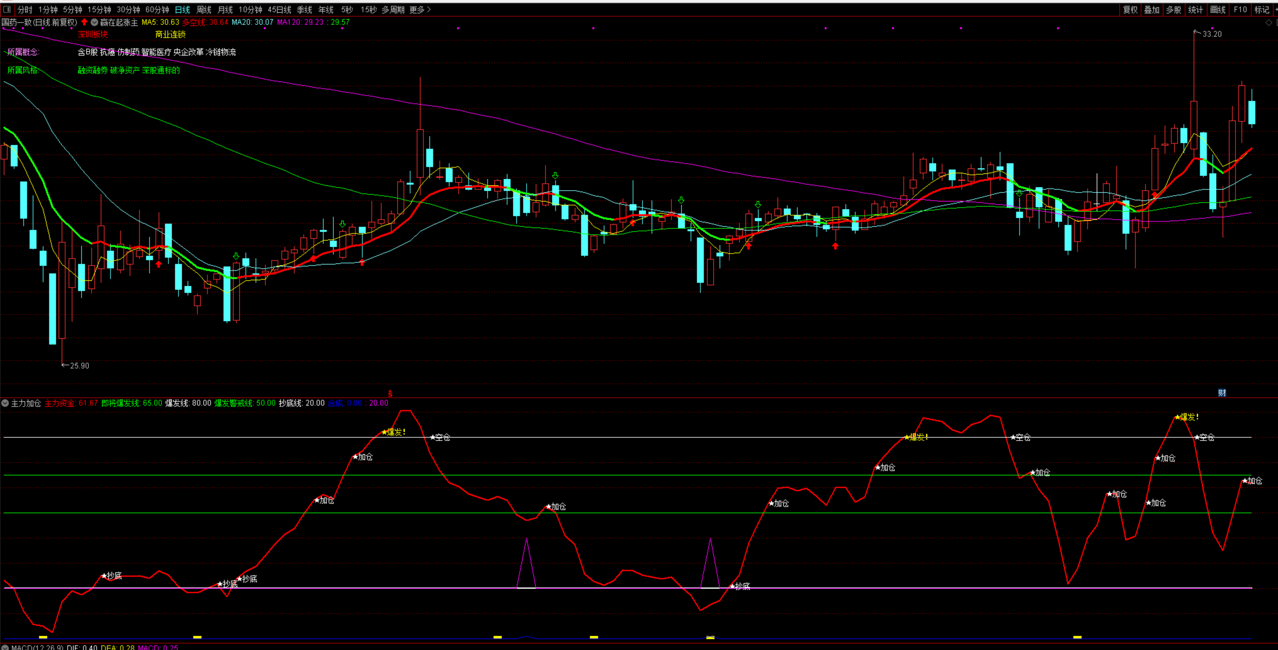The height and width of the screenshot is (650, 1278).
Task: Open the F10 company info button
Action: 1240,9
